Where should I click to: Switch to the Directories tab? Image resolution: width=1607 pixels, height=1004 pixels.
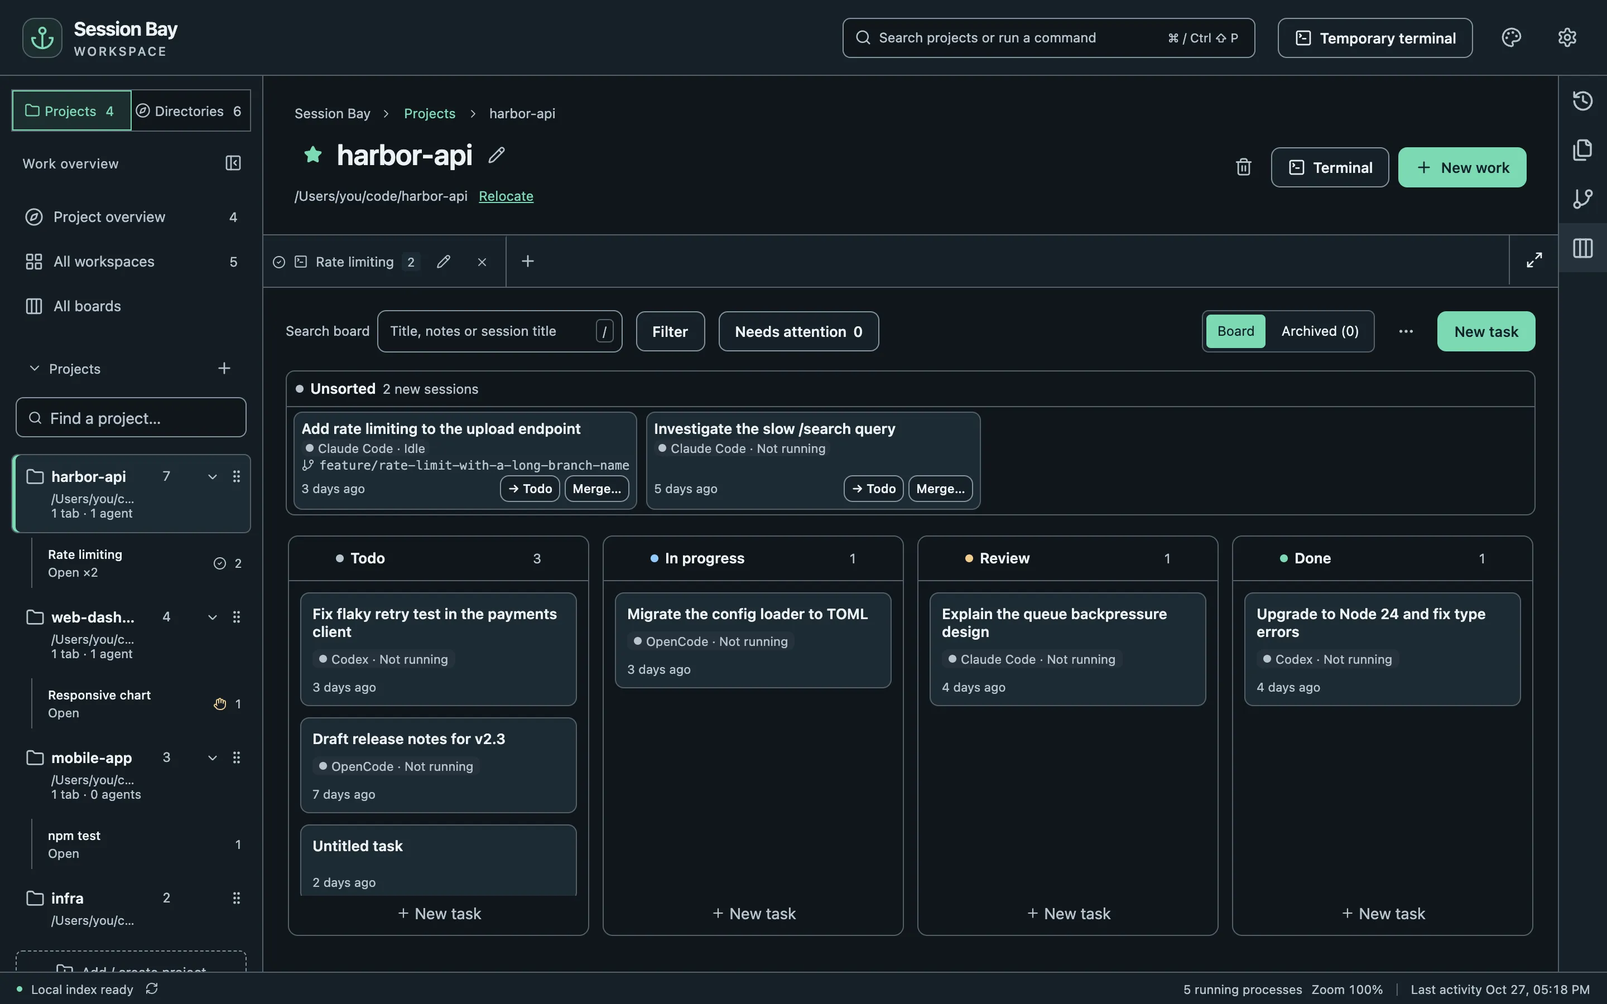[x=190, y=110]
